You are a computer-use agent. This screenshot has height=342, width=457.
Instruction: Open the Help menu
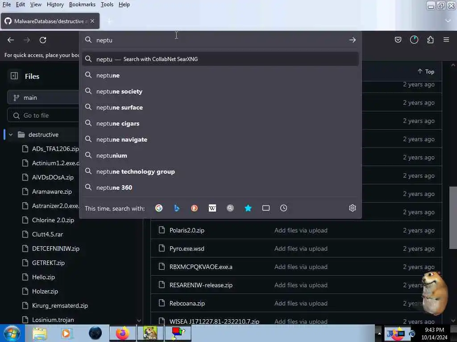(x=124, y=4)
